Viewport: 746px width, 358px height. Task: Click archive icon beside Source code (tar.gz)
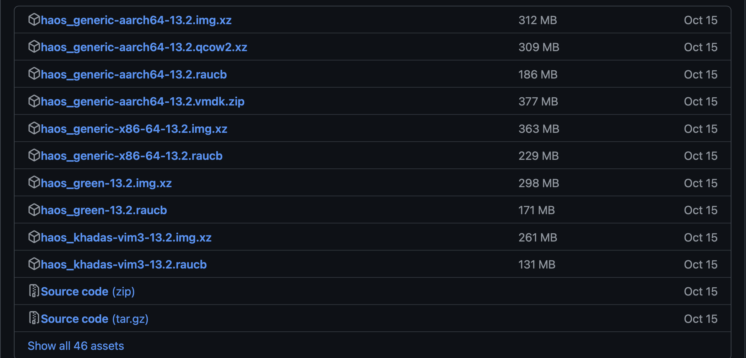(34, 318)
